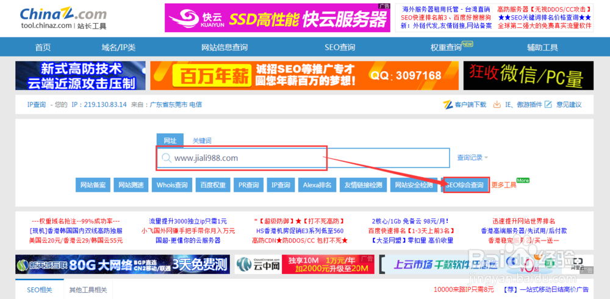Image resolution: width=610 pixels, height=299 pixels.
Task: Click the 网站测速 button
Action: 131,185
